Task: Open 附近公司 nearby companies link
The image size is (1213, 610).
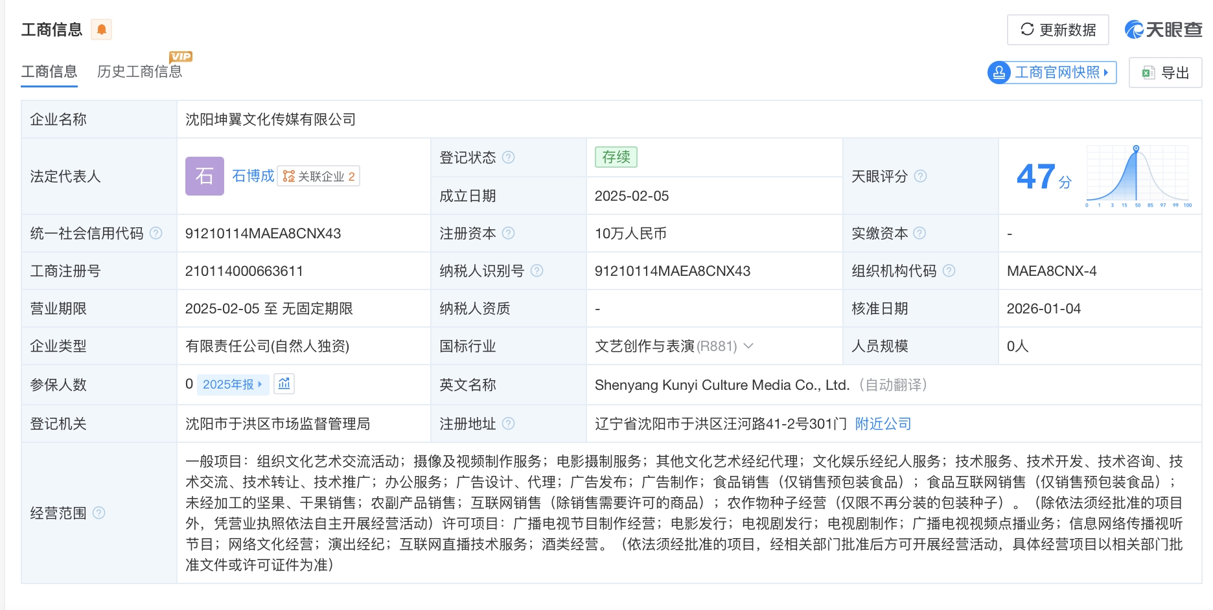Action: [x=883, y=424]
